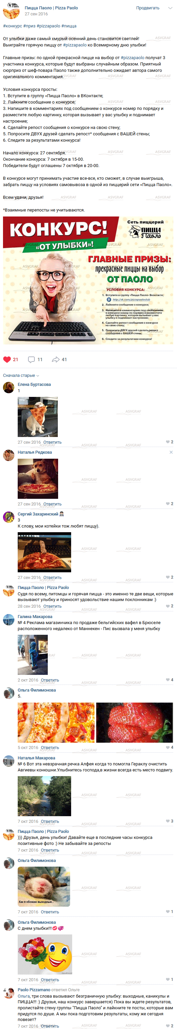This screenshot has width=177, height=1029.
Task: Like Галина Макарова's comment heart
Action: 168,680
